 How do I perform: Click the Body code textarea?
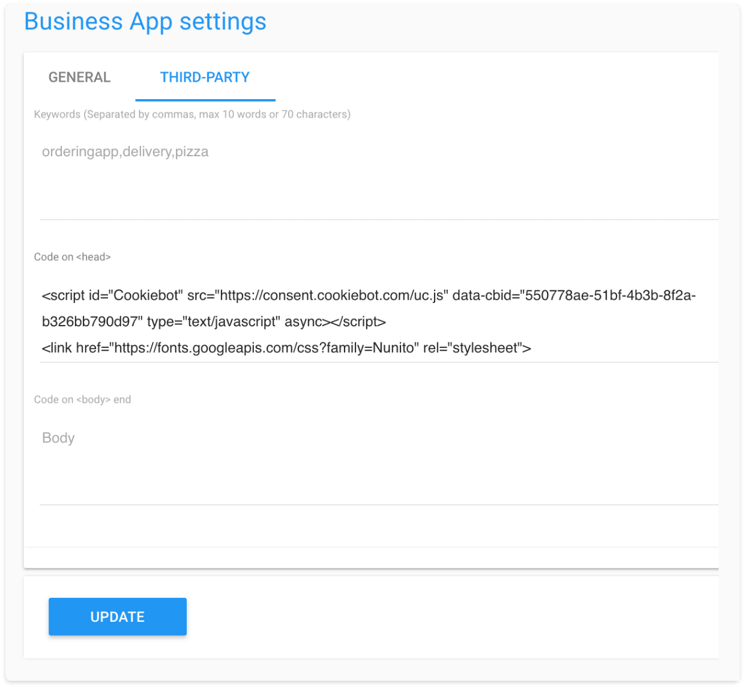(379, 464)
